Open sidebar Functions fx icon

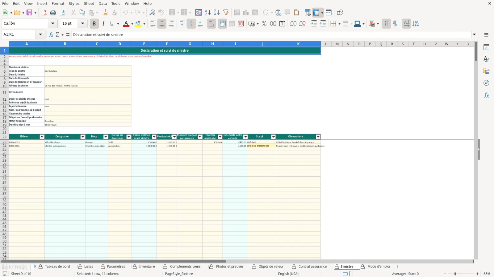click(x=486, y=95)
